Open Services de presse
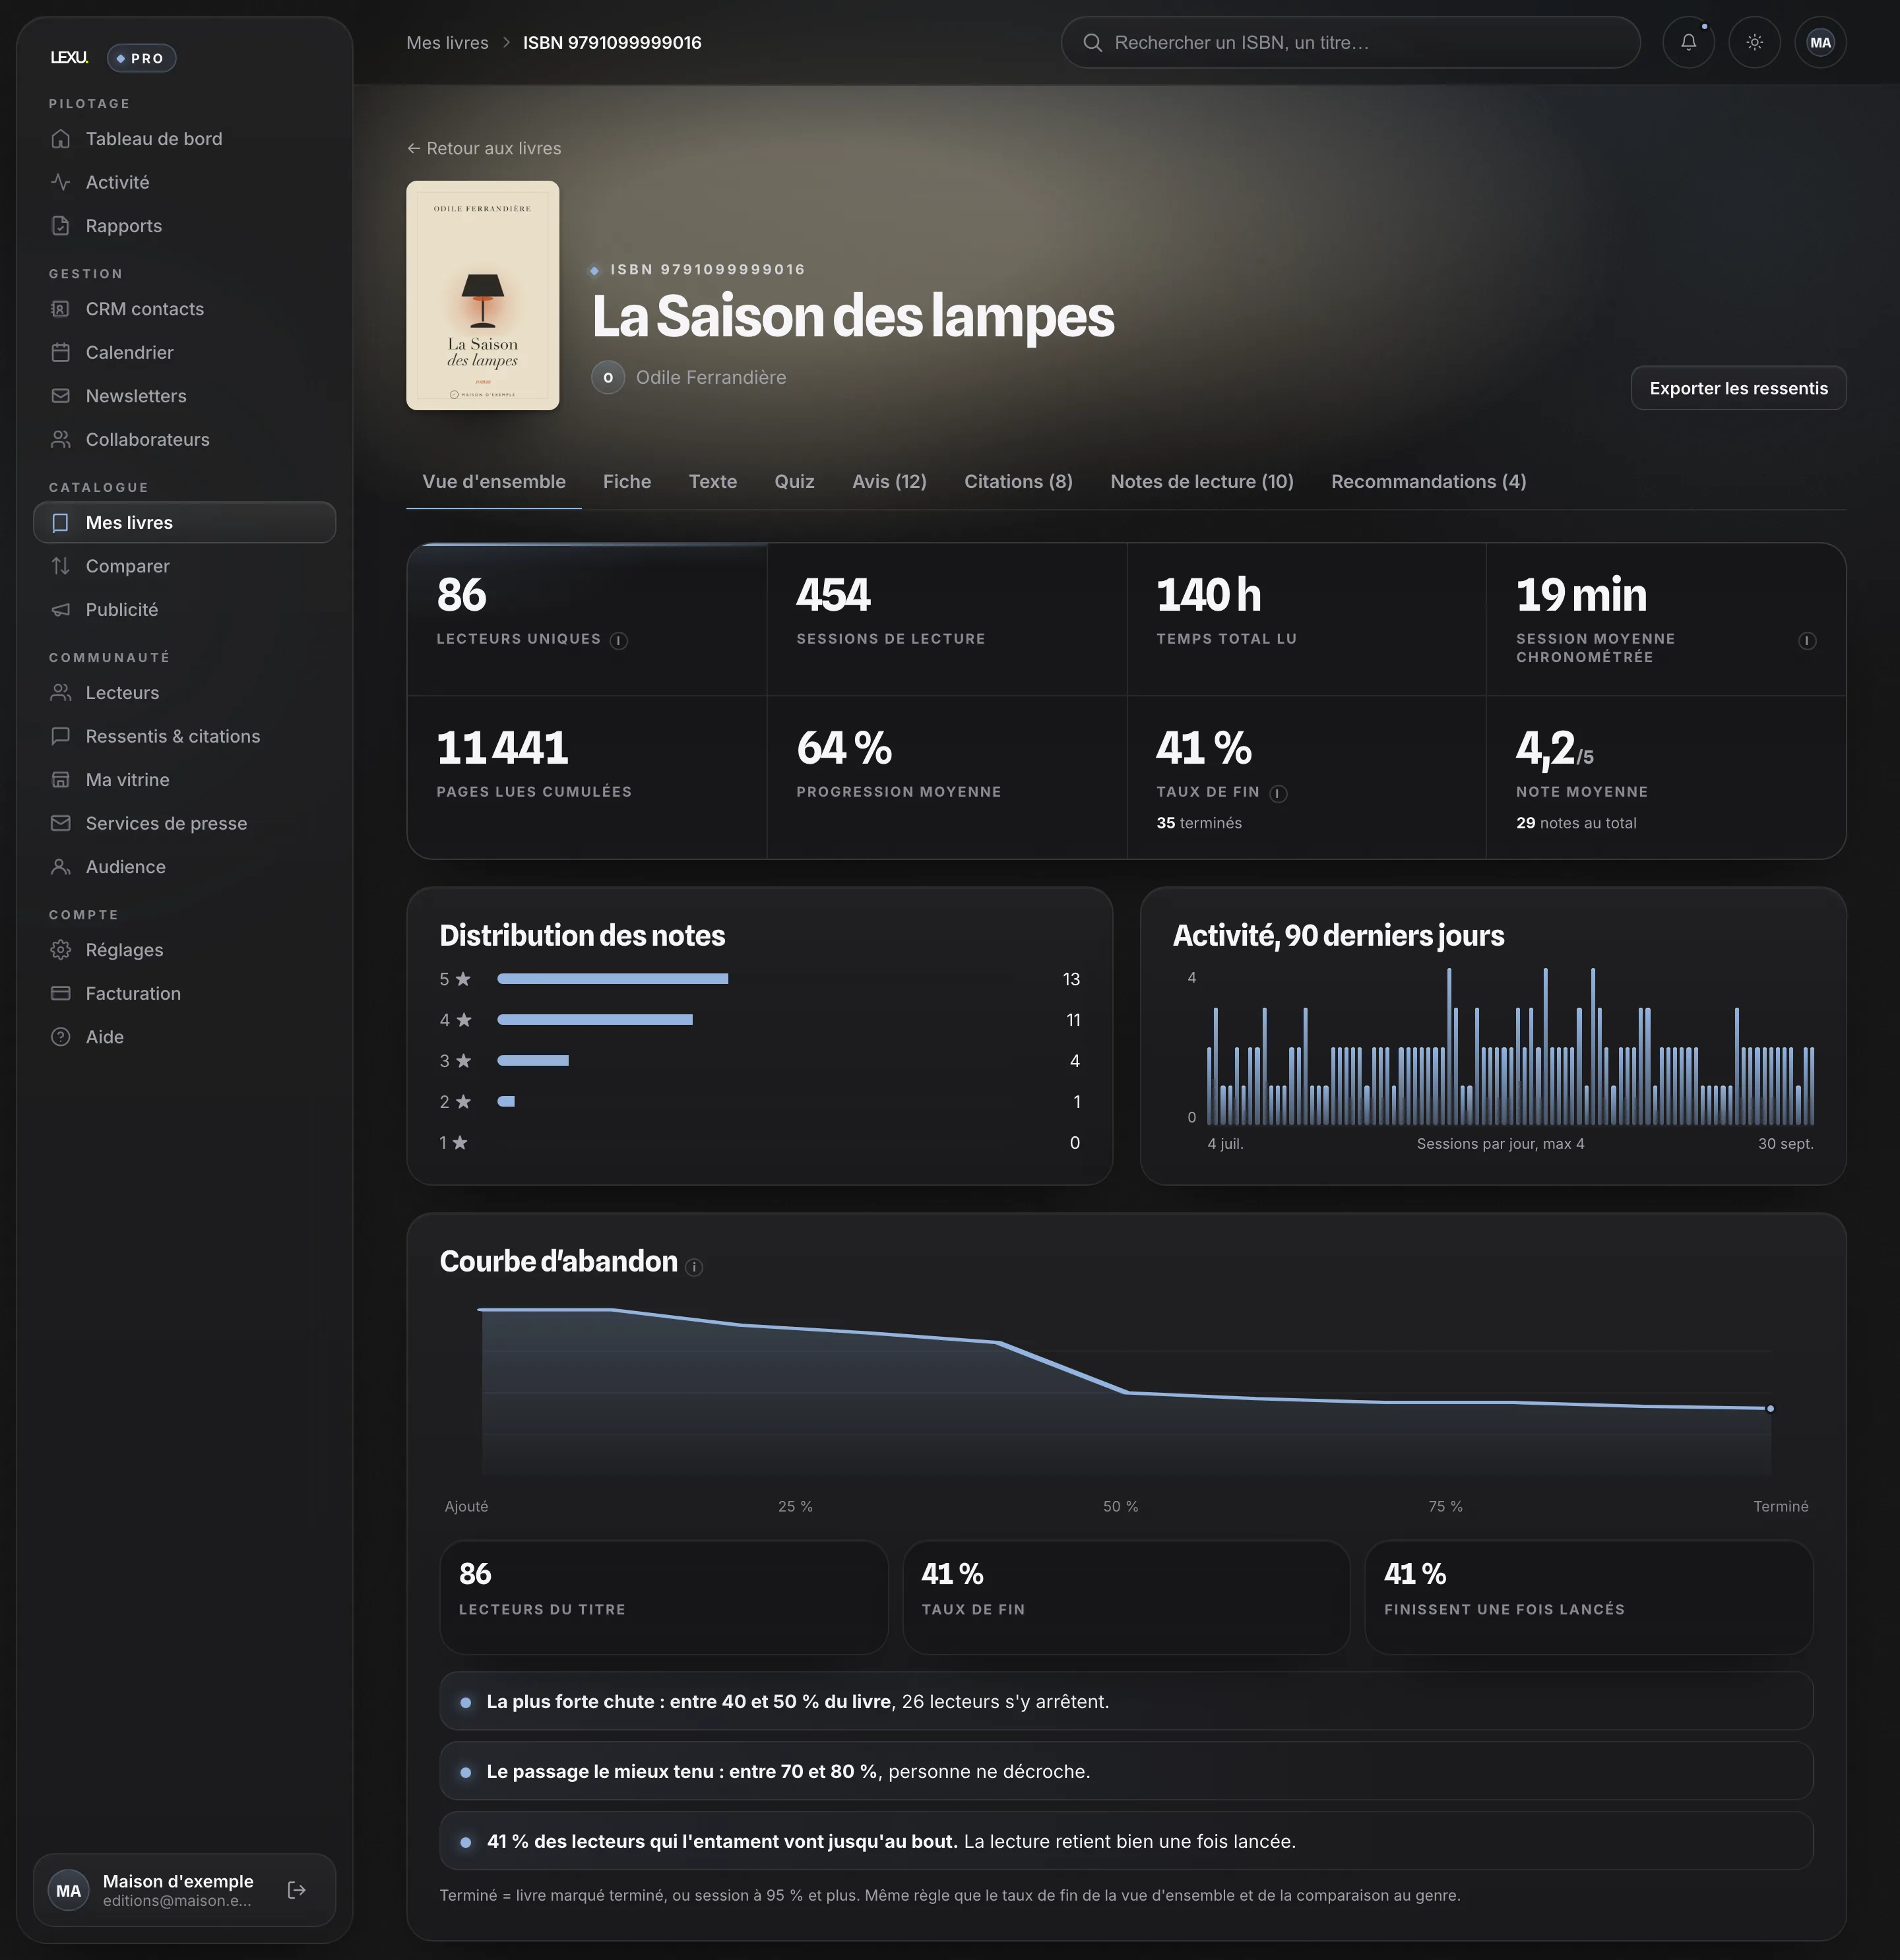Viewport: 1900px width, 1960px height. [x=184, y=823]
